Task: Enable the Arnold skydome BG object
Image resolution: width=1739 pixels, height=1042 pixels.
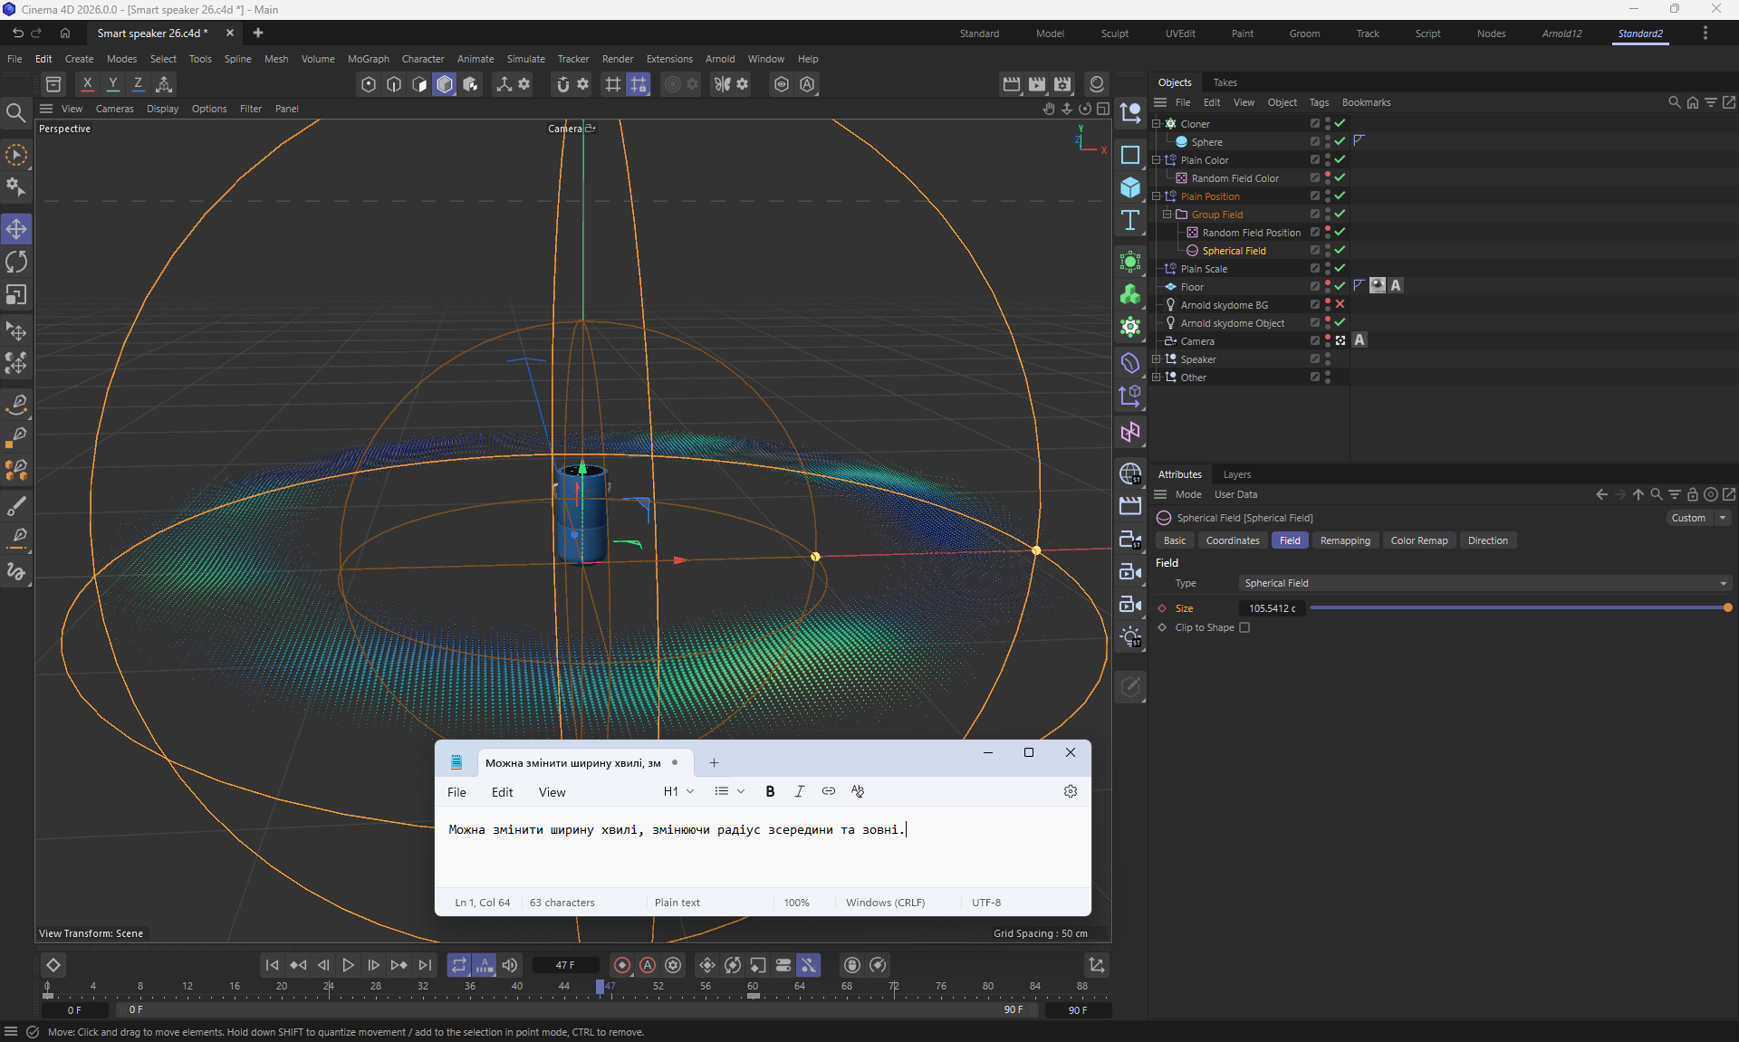Action: click(x=1340, y=304)
